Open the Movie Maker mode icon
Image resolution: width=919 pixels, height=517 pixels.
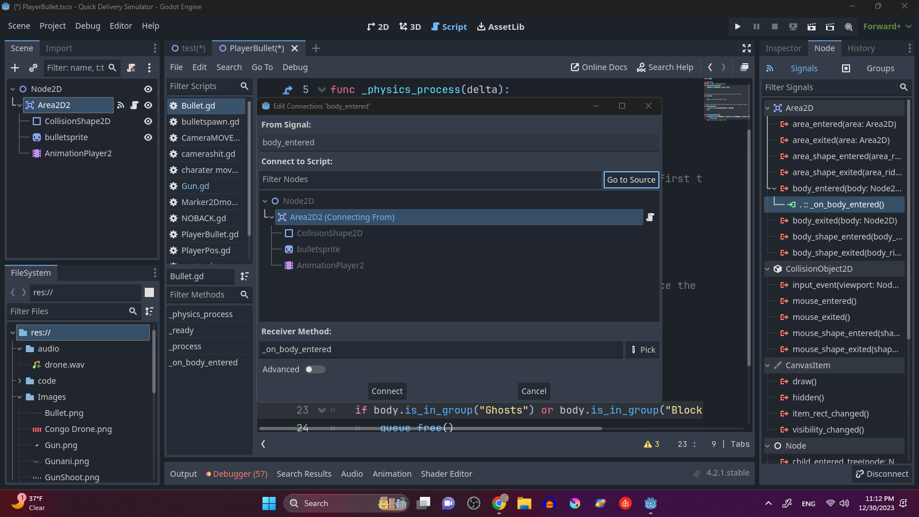coord(848,26)
